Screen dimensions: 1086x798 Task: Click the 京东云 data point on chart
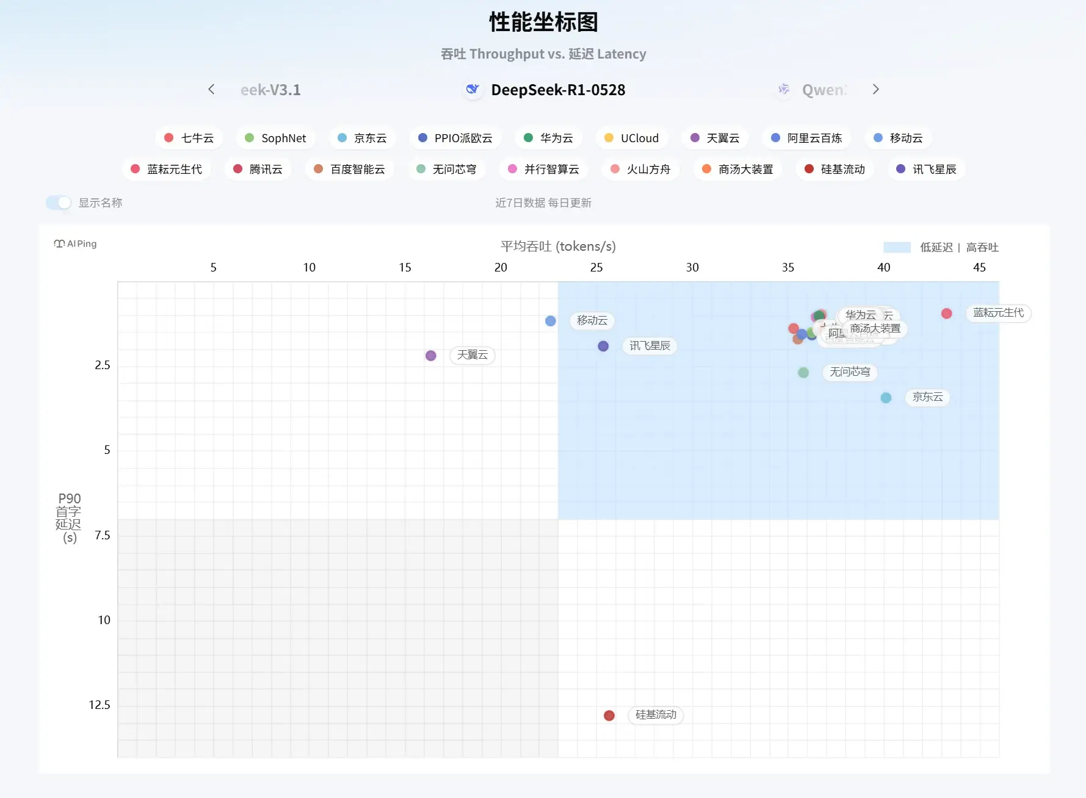[886, 398]
